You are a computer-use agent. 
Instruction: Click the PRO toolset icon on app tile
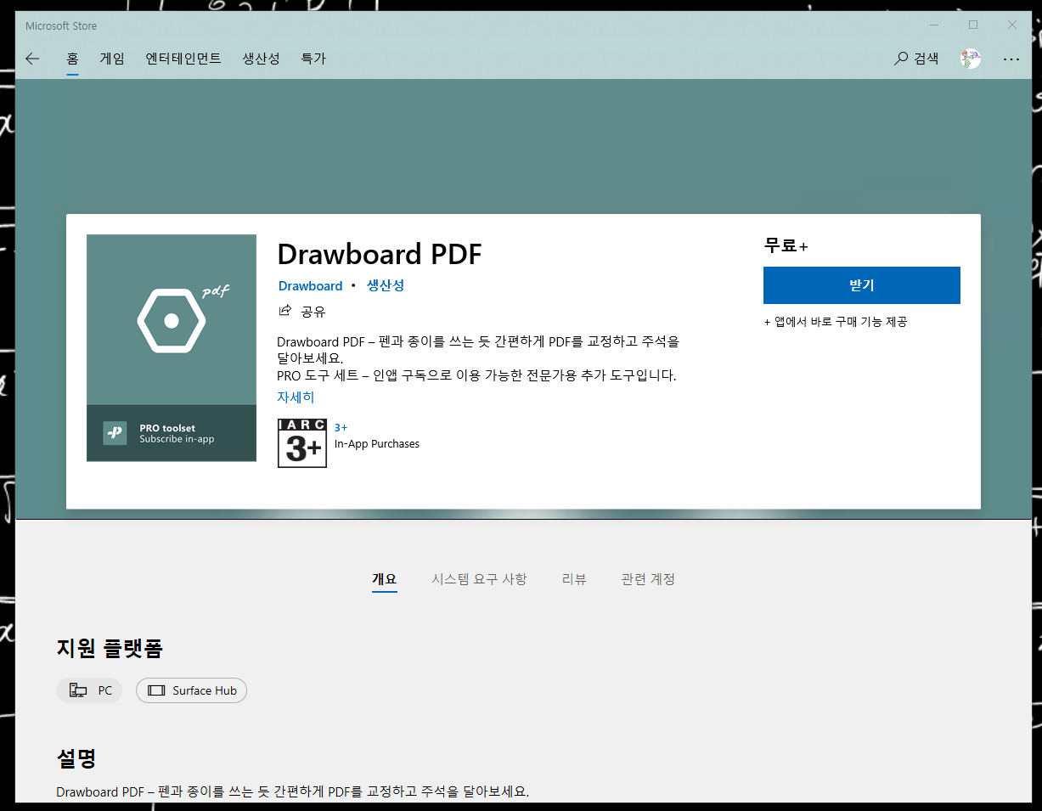pyautogui.click(x=115, y=433)
